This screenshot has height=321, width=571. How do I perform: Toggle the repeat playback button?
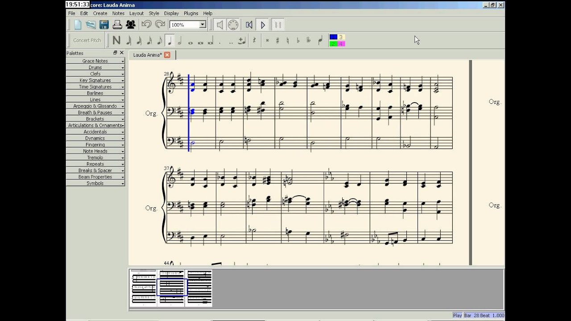[277, 25]
